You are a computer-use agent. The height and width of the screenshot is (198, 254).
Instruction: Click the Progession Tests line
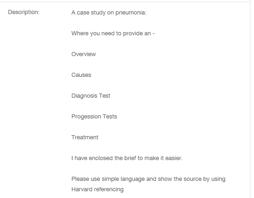pyautogui.click(x=94, y=117)
